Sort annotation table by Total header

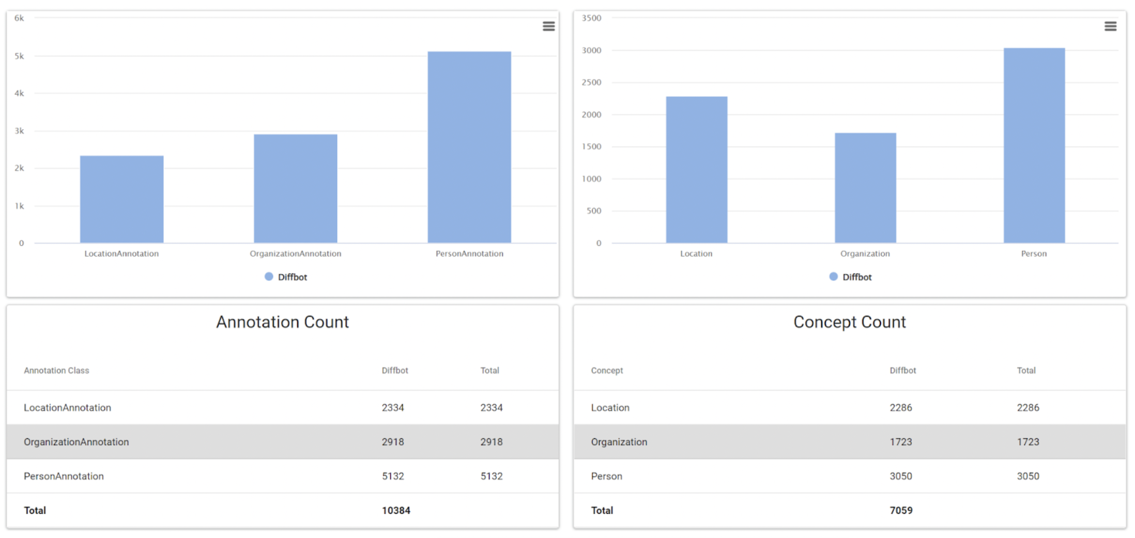(489, 371)
